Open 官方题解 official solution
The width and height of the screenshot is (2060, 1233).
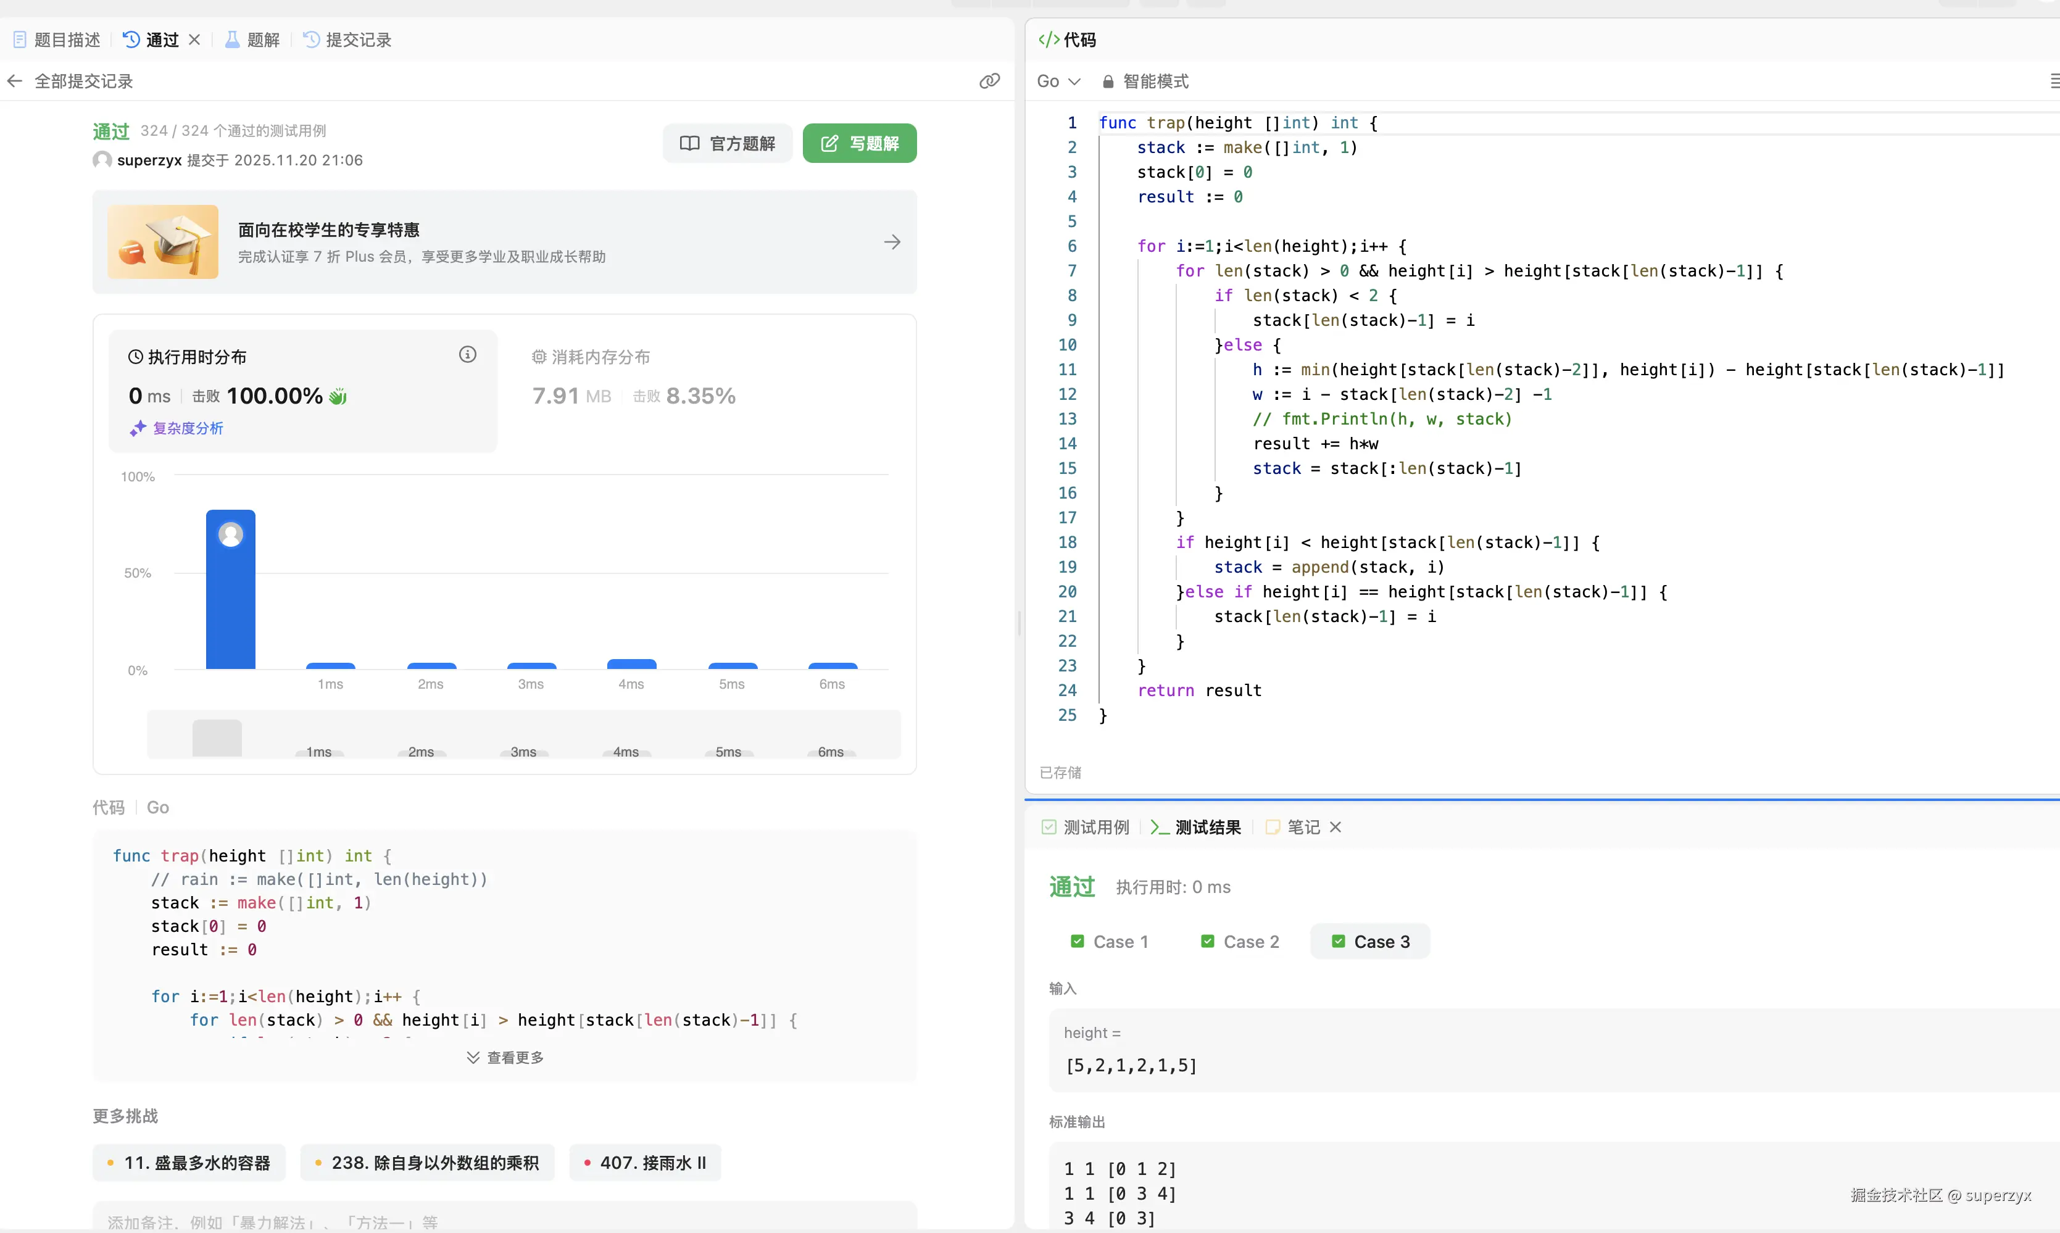(x=728, y=143)
